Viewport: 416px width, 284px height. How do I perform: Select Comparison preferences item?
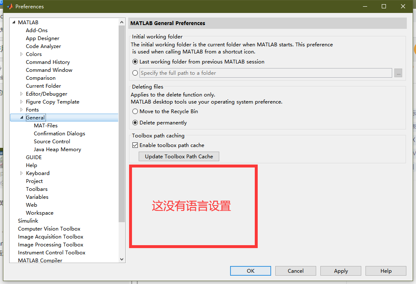[41, 78]
